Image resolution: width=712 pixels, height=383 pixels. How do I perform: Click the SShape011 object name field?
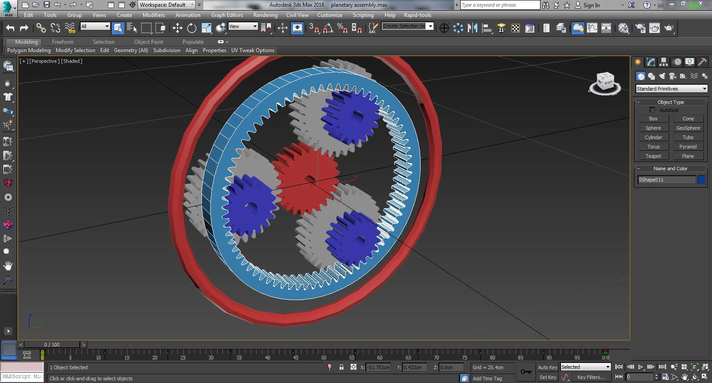667,180
